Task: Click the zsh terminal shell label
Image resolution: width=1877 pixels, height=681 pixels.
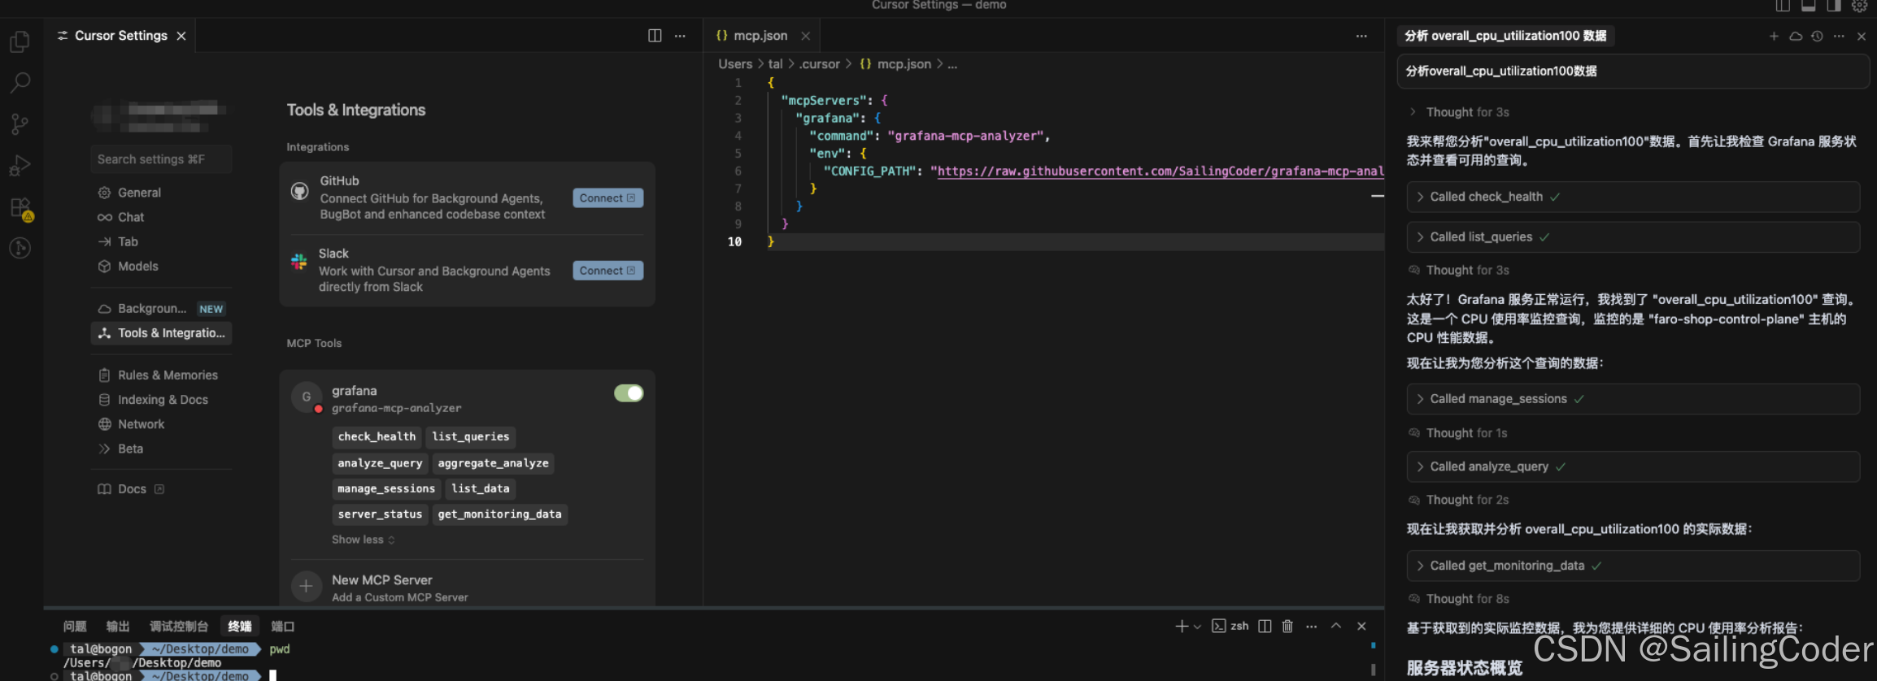Action: point(1239,626)
